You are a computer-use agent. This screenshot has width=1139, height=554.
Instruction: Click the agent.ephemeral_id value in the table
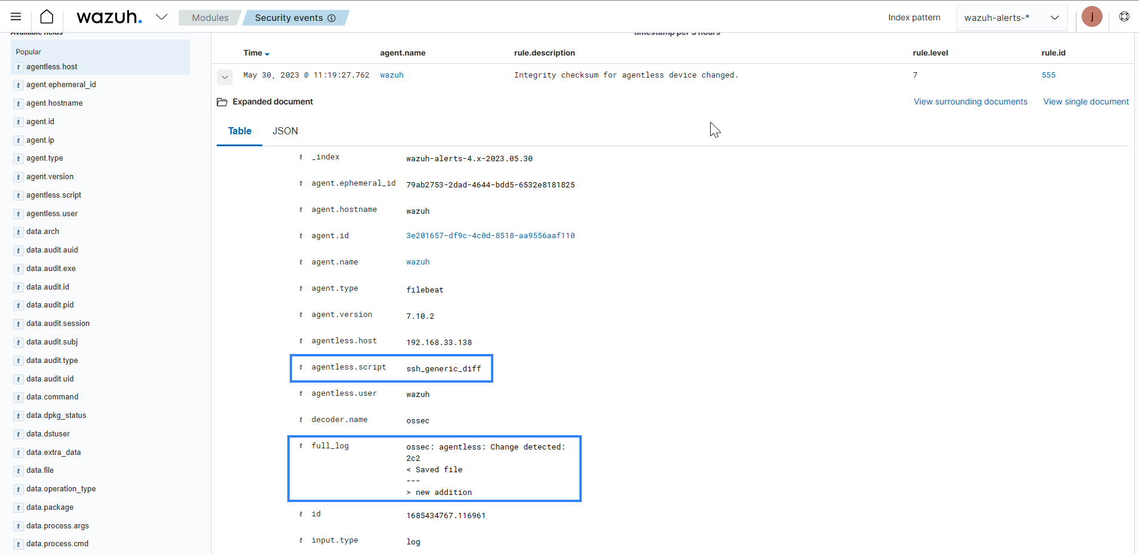point(490,185)
